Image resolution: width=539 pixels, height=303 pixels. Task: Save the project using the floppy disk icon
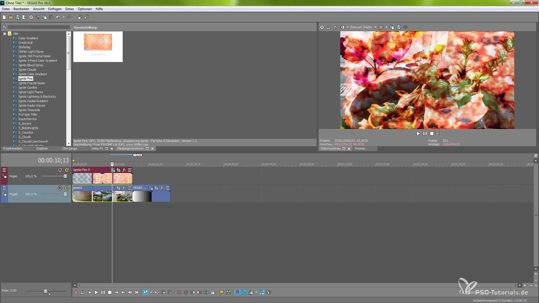click(x=17, y=17)
